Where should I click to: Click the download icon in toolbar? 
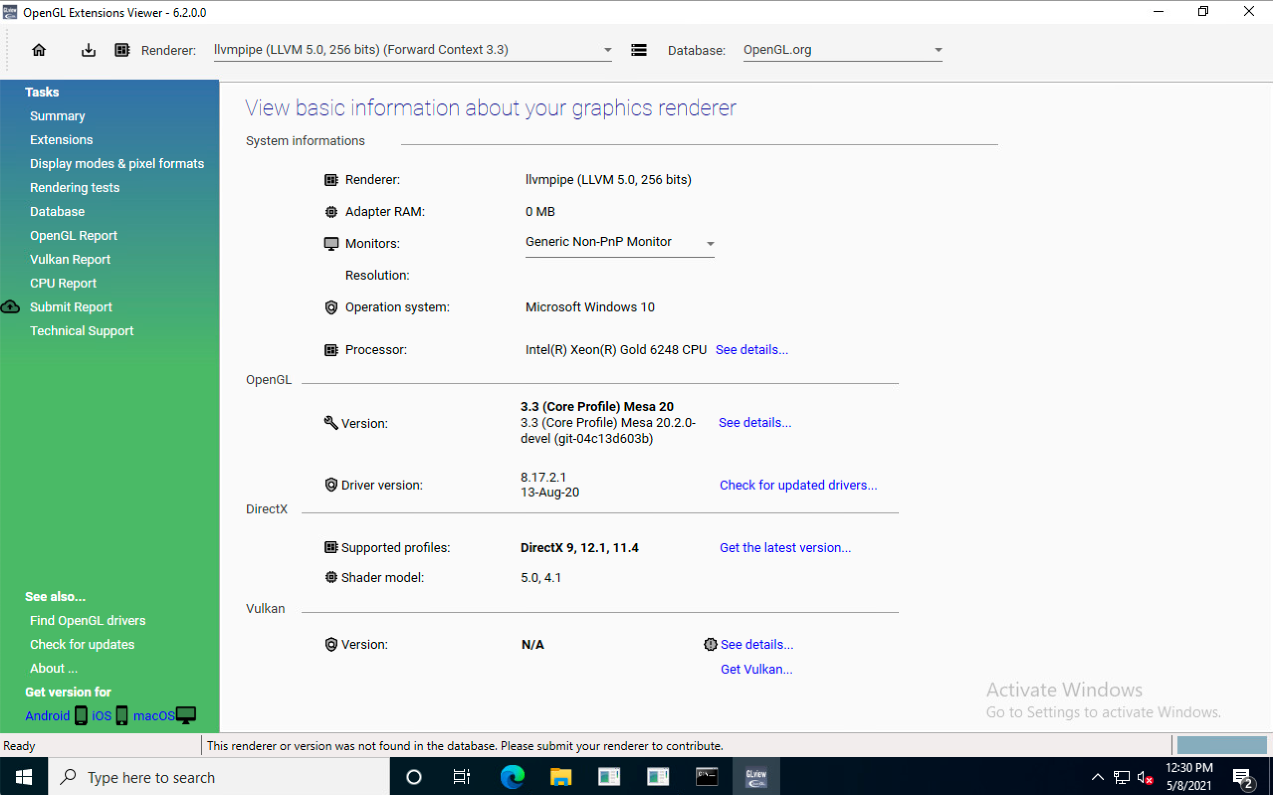[89, 50]
